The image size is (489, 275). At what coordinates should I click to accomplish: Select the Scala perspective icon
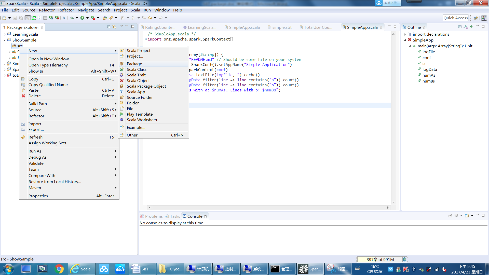(484, 18)
